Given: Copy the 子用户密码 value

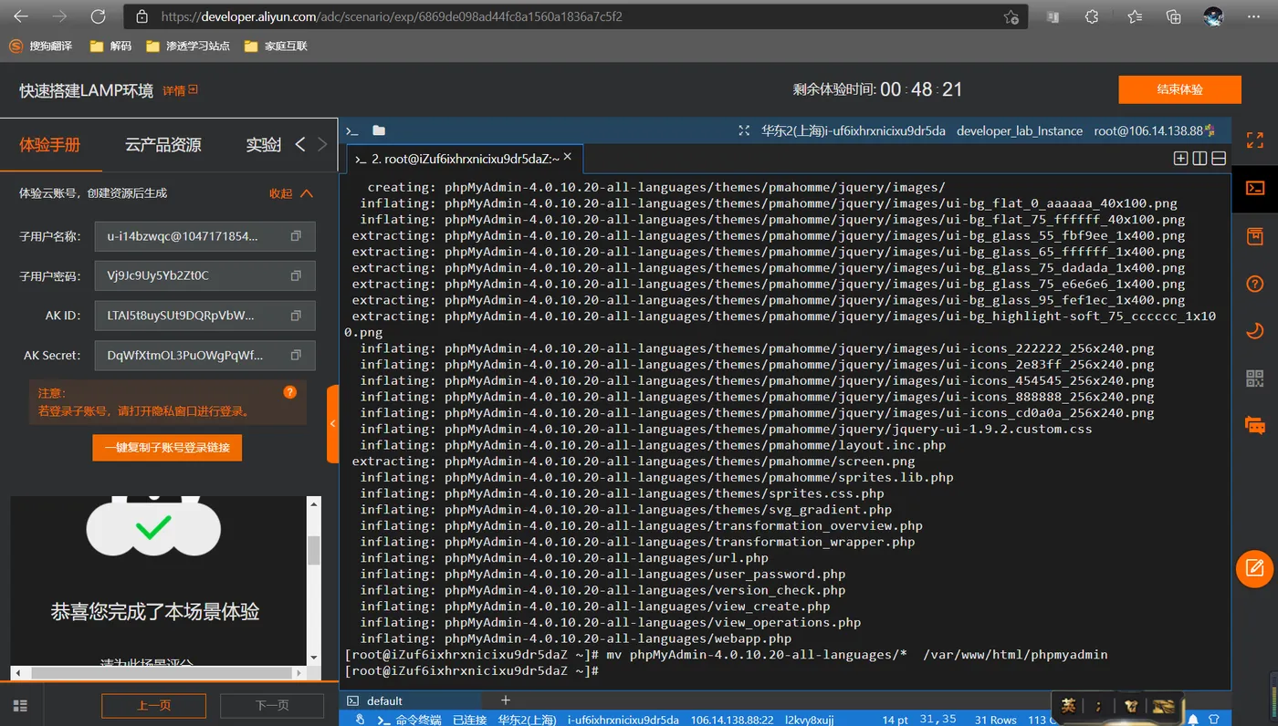Looking at the screenshot, I should pyautogui.click(x=296, y=275).
